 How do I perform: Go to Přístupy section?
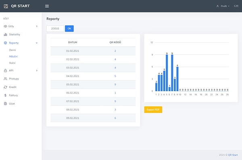[x=14, y=79]
